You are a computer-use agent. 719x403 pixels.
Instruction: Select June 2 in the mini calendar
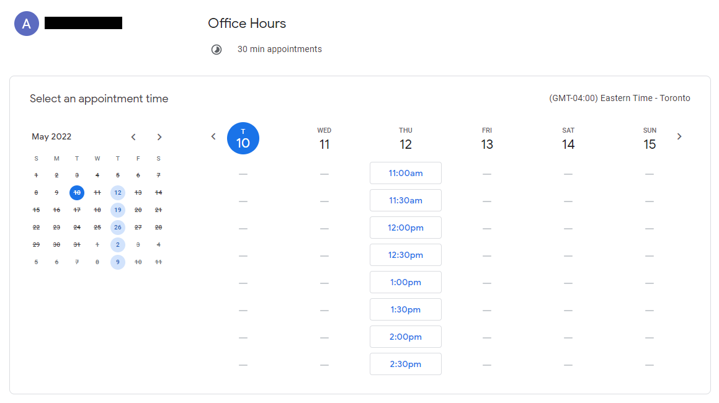tap(118, 245)
